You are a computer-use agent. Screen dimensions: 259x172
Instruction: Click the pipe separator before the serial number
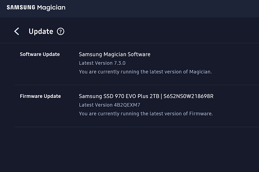[x=161, y=96]
